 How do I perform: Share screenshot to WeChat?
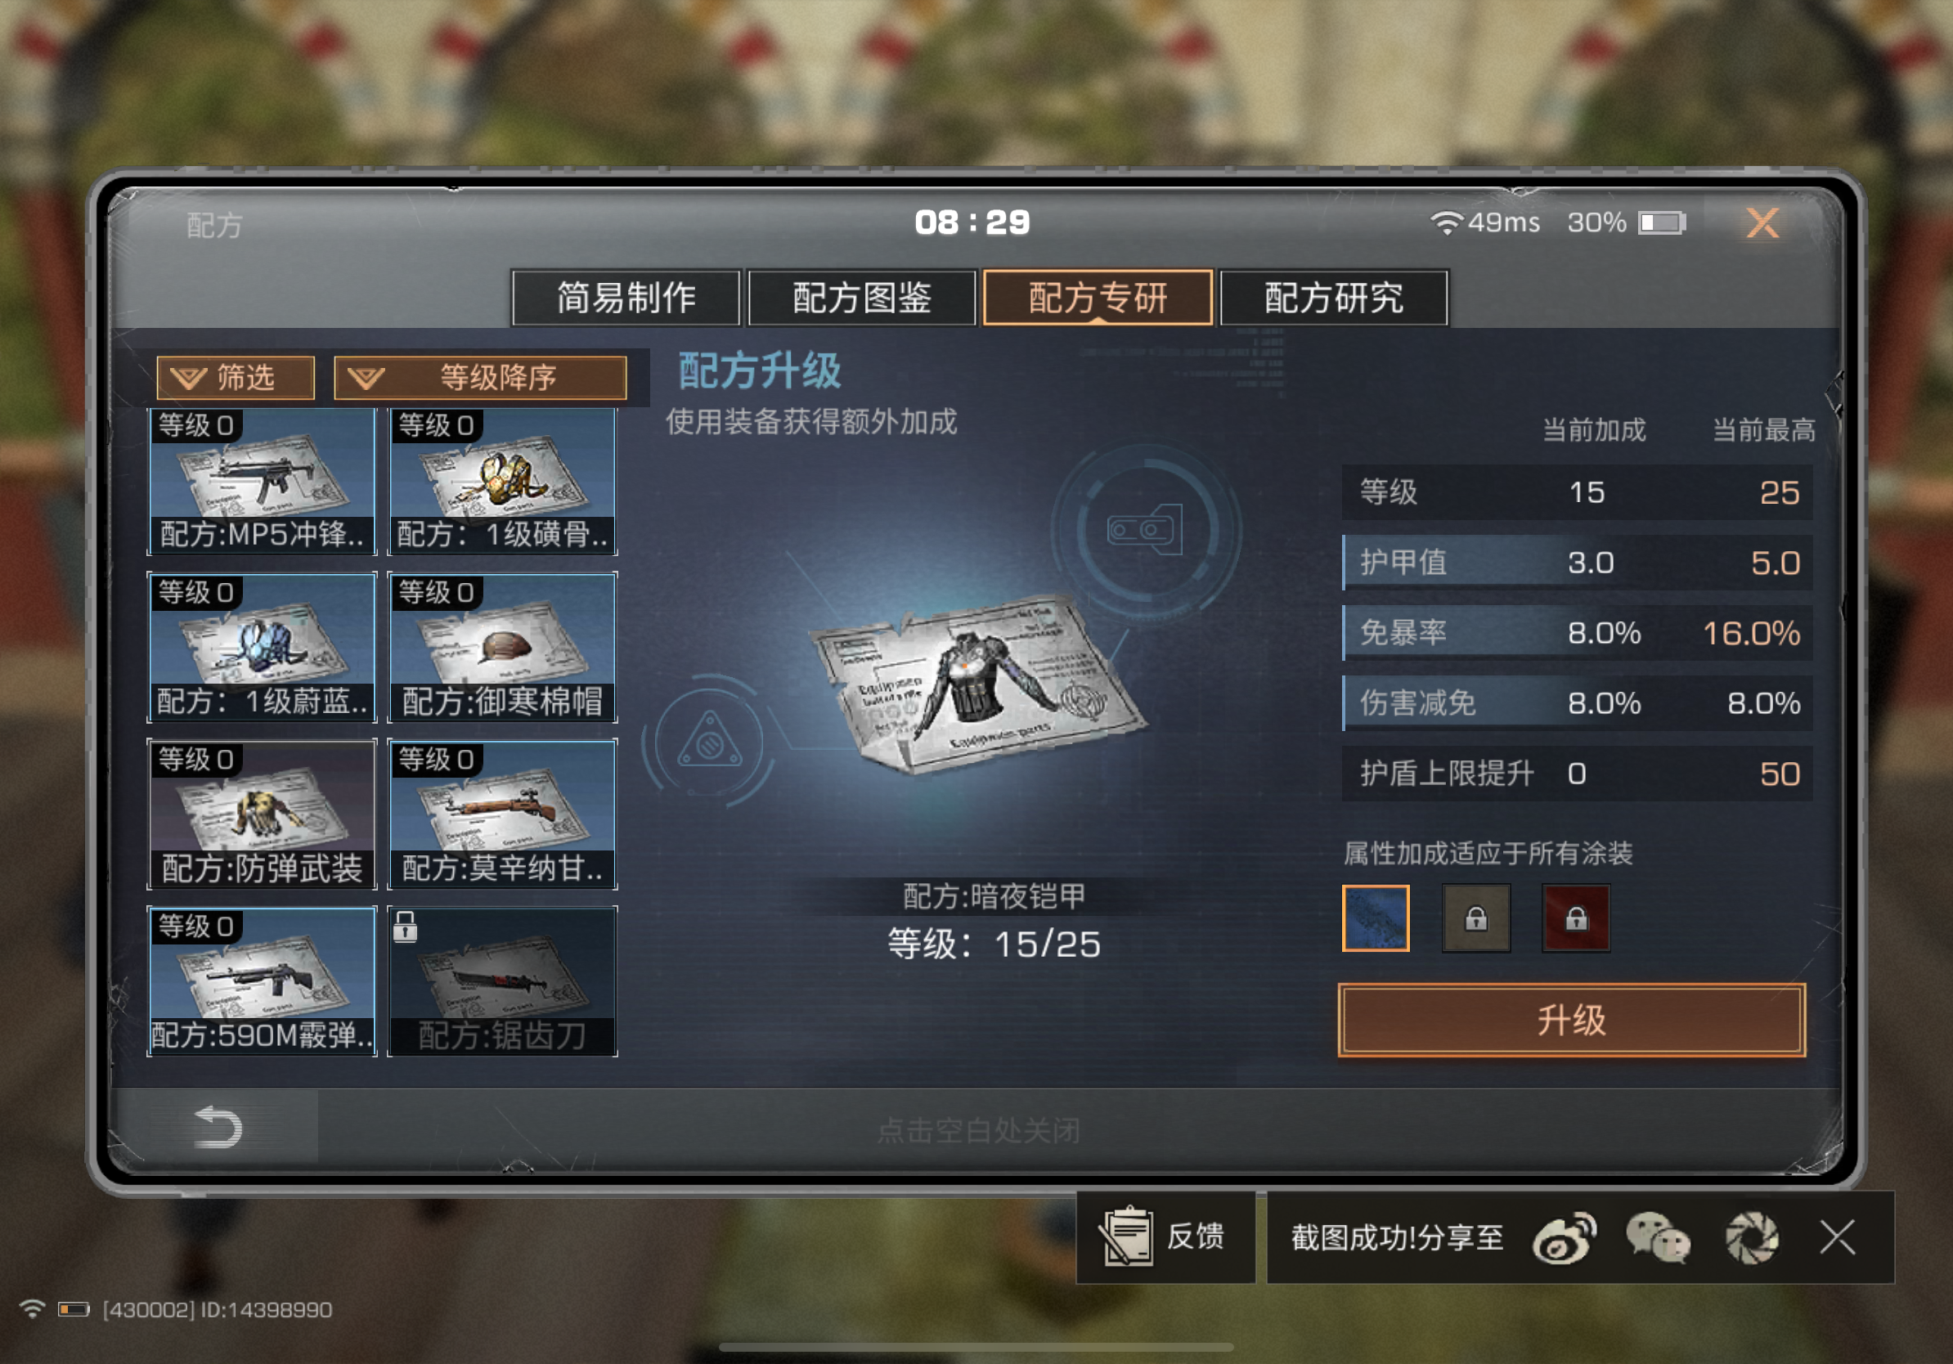pyautogui.click(x=1658, y=1238)
